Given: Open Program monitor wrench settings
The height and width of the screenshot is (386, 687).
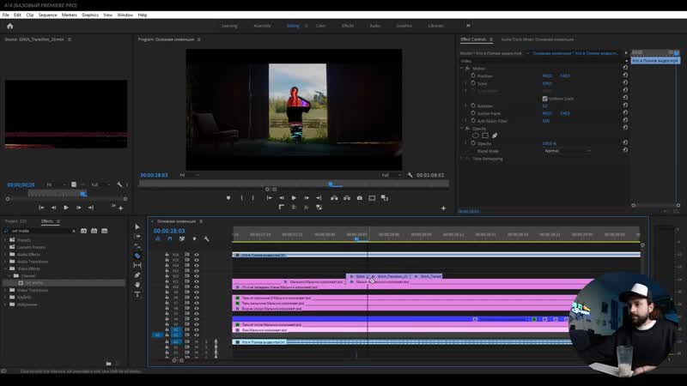Looking at the screenshot, I should click(x=410, y=175).
